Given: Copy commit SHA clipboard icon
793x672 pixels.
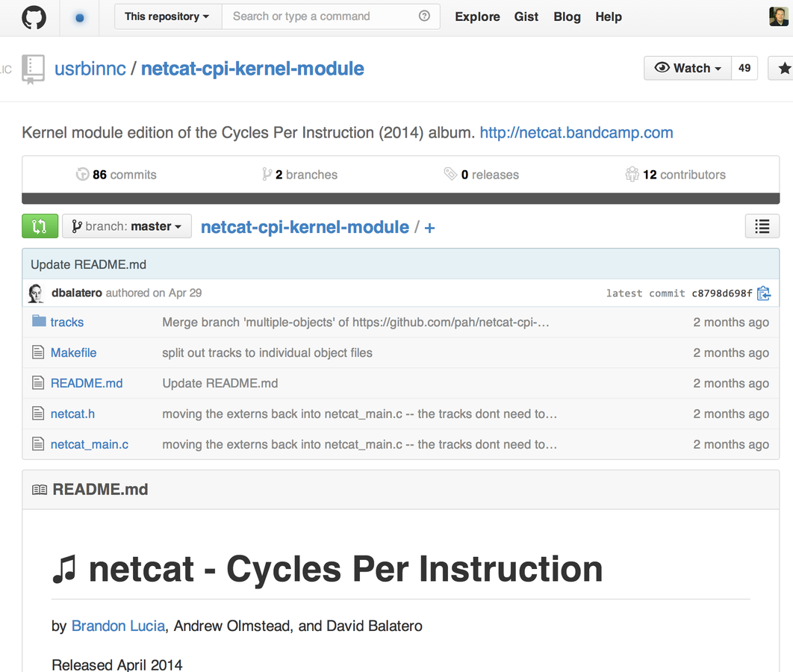Looking at the screenshot, I should 764,293.
